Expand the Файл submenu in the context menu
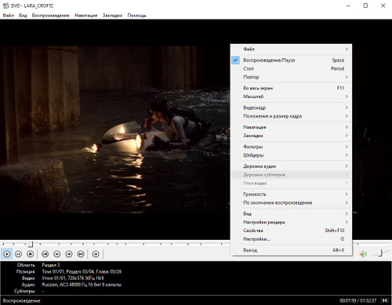This screenshot has width=392, height=305. (x=292, y=49)
